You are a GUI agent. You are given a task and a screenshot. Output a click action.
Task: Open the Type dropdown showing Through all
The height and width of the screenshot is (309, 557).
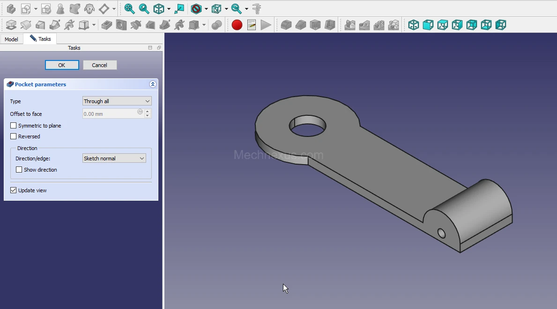tap(117, 101)
